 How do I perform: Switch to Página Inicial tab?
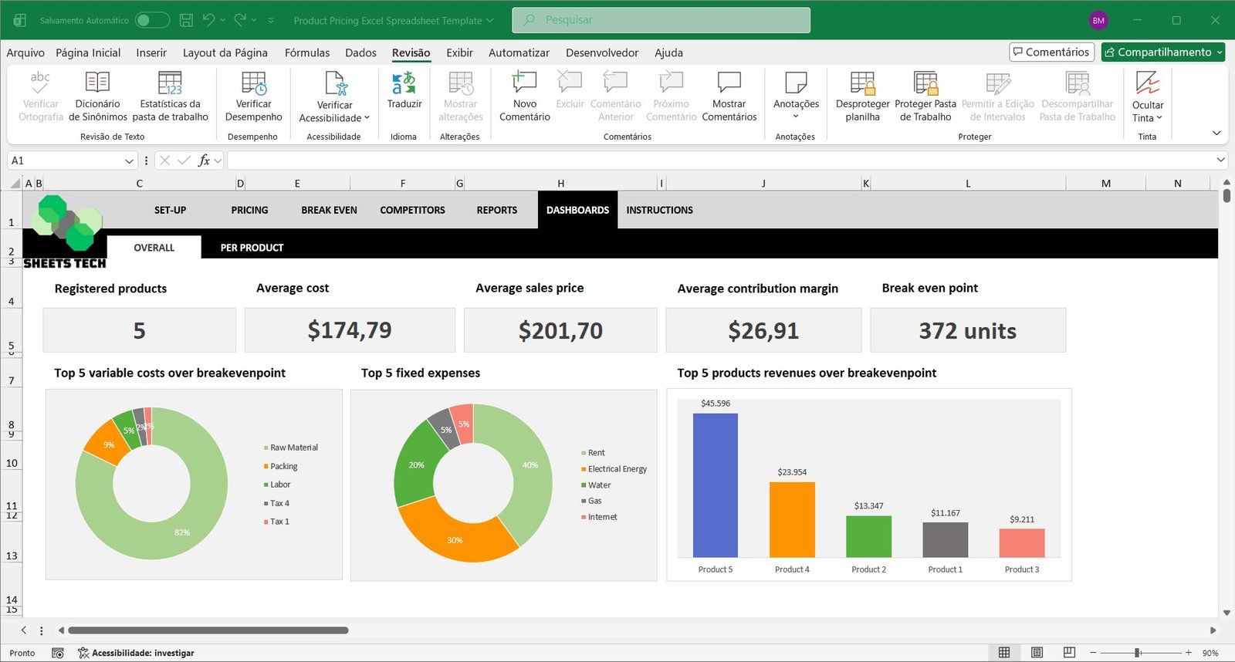88,52
